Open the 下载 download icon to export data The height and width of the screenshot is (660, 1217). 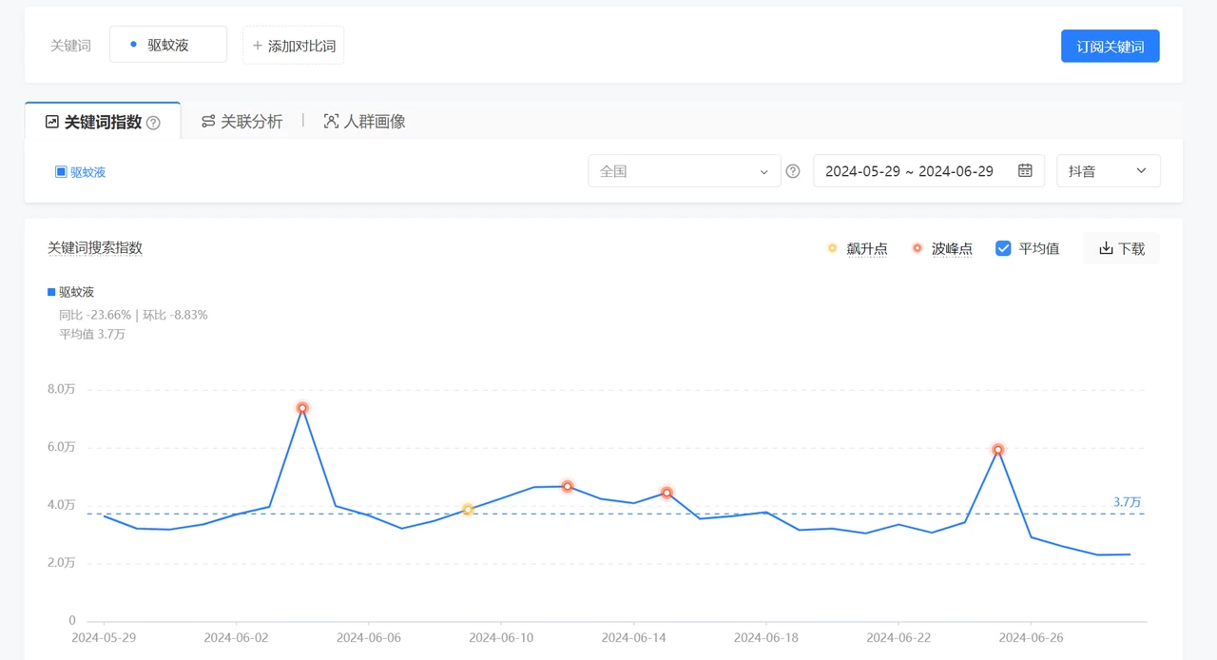tap(1106, 247)
